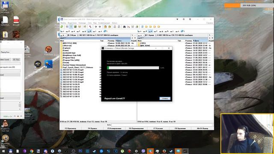This screenshot has width=274, height=154.
Task: Click the F7 Каталог button
Action: point(158,128)
